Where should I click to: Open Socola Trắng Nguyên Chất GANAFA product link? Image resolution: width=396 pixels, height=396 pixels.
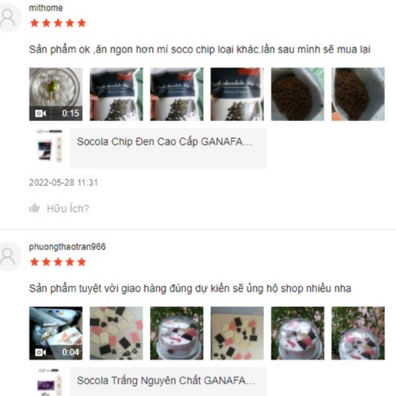click(166, 381)
